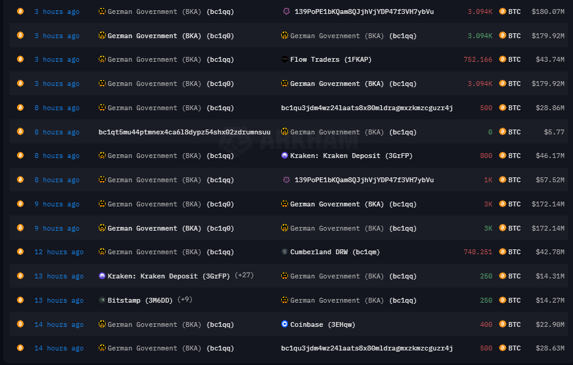Click Kraken icon in the $46.17M row
Viewport: 573px width, 365px height.
click(284, 156)
